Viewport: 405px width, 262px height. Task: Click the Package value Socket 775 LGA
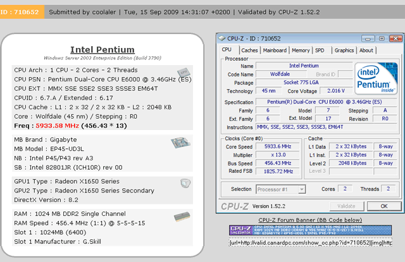point(304,83)
